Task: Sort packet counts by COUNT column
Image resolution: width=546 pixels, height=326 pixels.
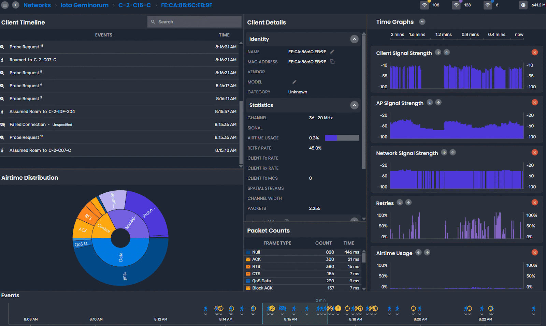Action: [x=324, y=243]
